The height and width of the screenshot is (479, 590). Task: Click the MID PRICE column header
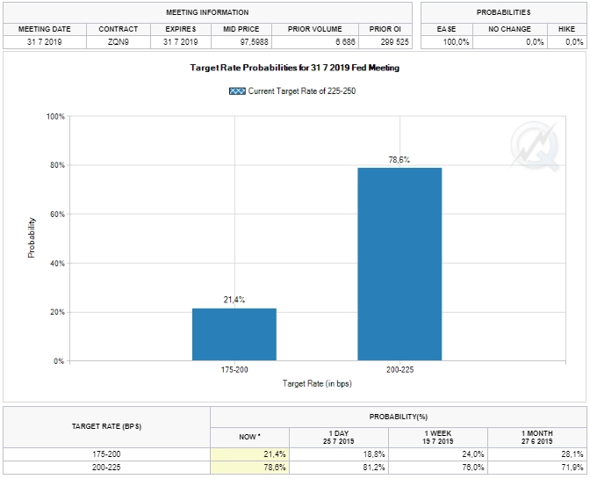click(241, 29)
